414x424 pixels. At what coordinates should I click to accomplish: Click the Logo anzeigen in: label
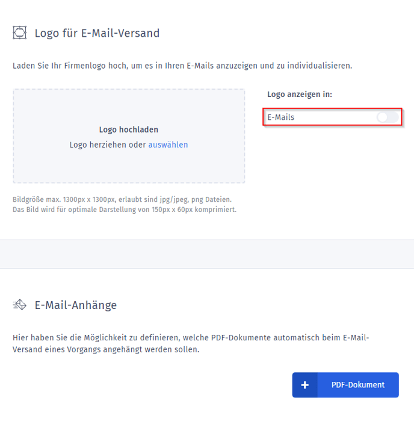300,95
